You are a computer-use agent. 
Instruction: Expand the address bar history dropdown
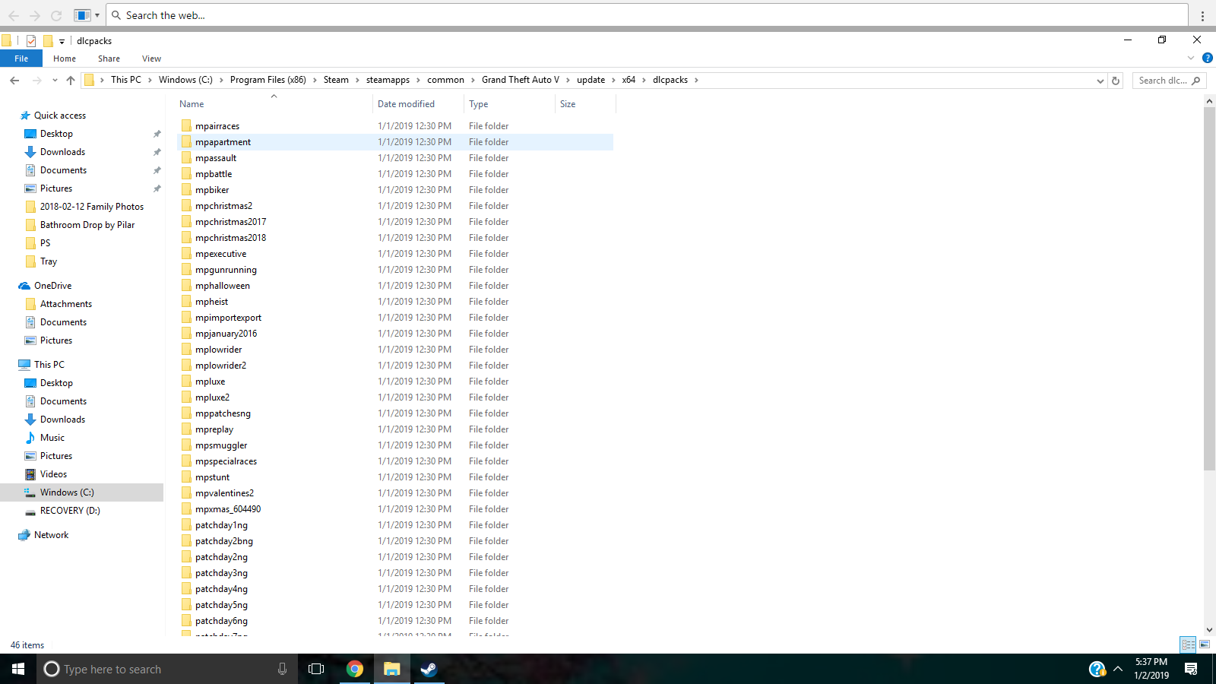click(1100, 81)
